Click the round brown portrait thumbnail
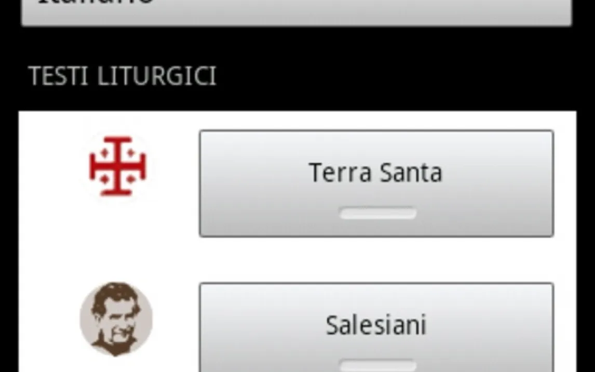This screenshot has width=595, height=372. click(x=116, y=319)
